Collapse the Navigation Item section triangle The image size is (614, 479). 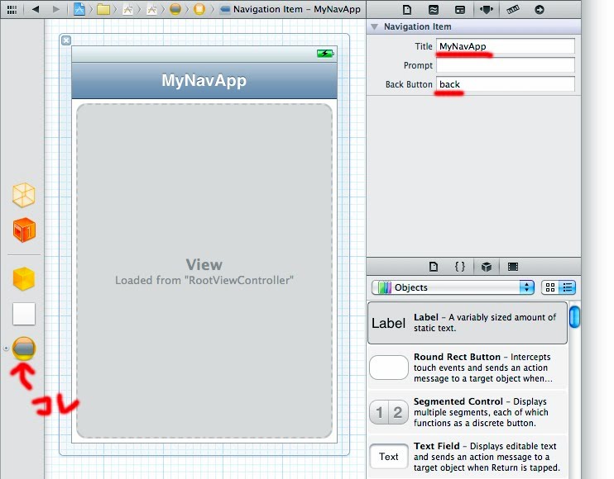375,27
